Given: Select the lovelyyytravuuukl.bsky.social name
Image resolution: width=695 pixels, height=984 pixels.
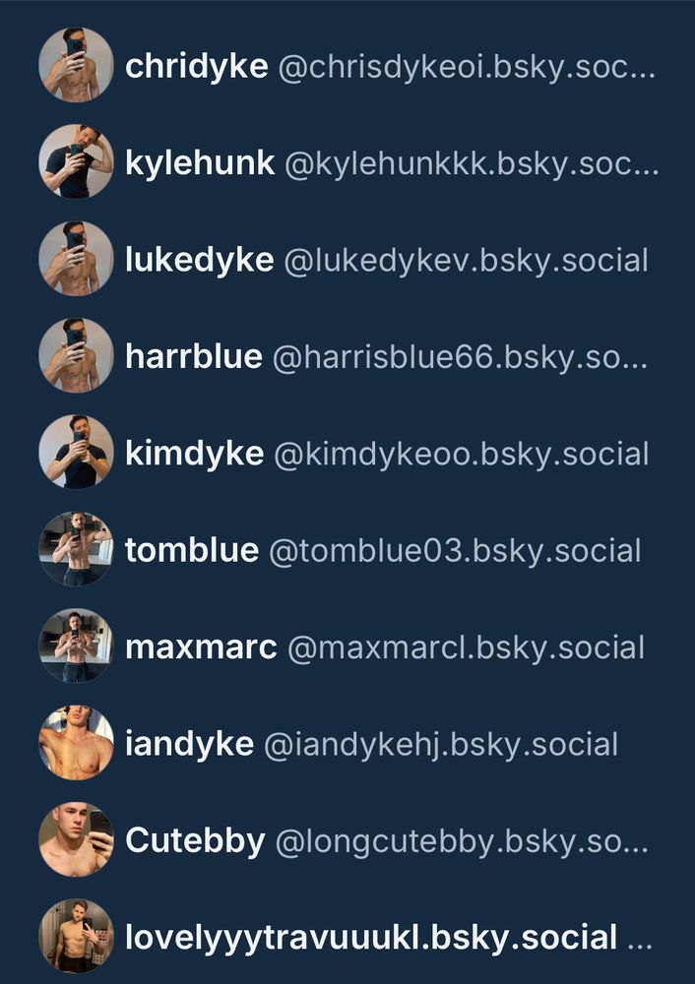Looking at the screenshot, I should pyautogui.click(x=371, y=939).
